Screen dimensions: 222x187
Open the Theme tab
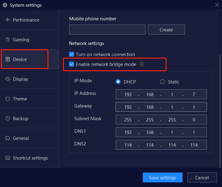(30, 99)
